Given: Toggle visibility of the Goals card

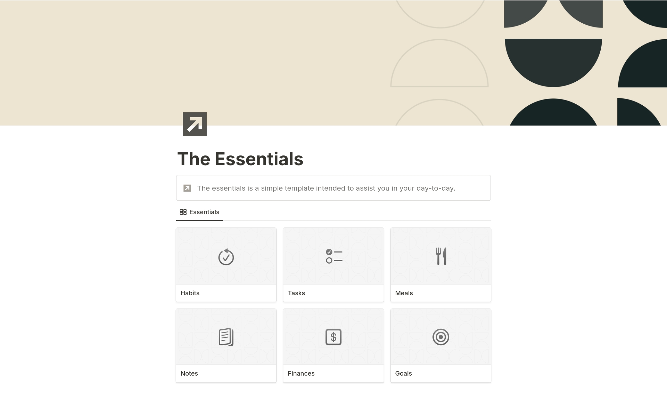Looking at the screenshot, I should (x=440, y=345).
